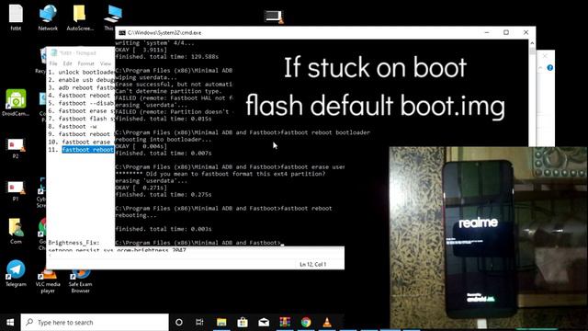Open the Notepad View menu
588x331 pixels.
click(x=106, y=63)
